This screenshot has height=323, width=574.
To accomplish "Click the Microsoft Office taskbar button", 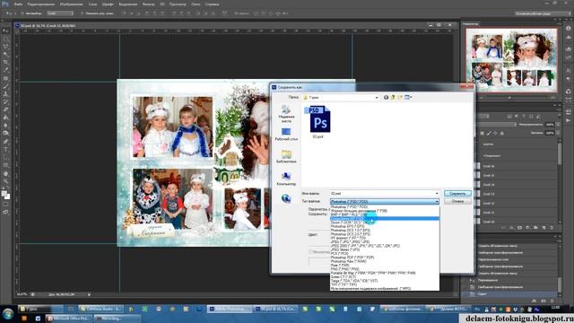I will pyautogui.click(x=69, y=319).
